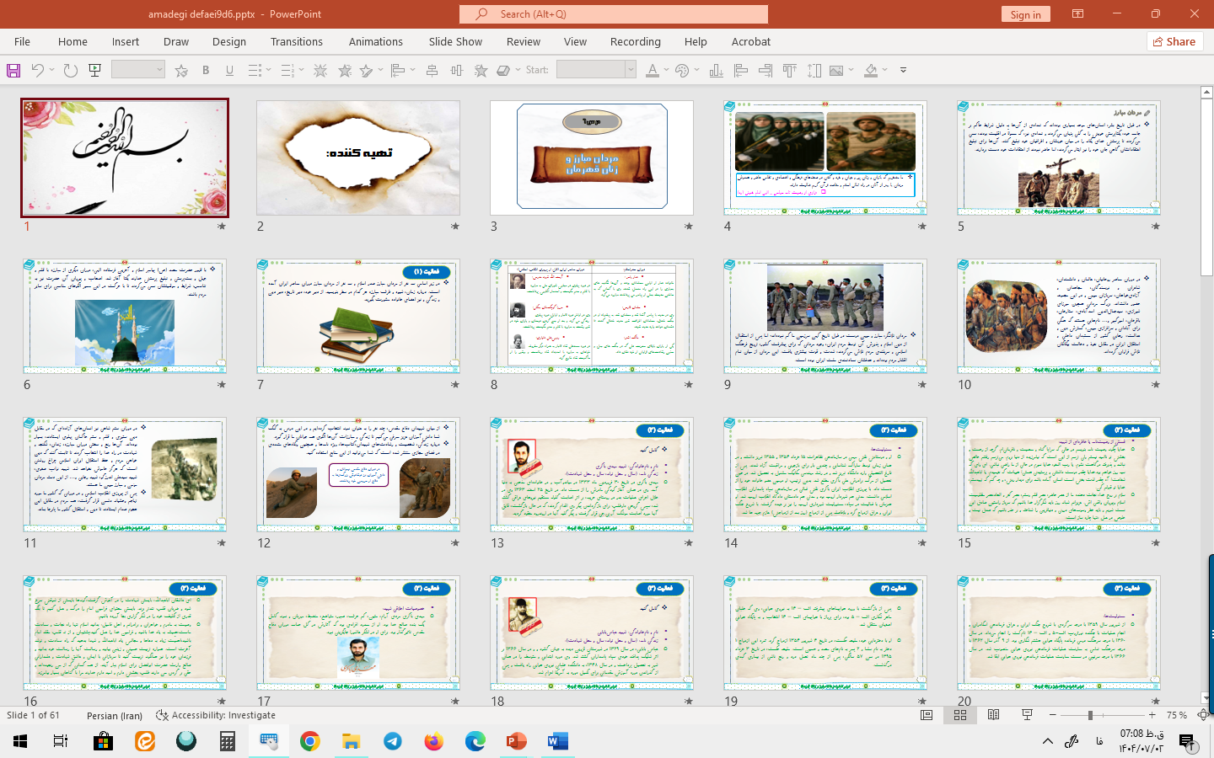Click the zoom slider in status bar

(1090, 715)
